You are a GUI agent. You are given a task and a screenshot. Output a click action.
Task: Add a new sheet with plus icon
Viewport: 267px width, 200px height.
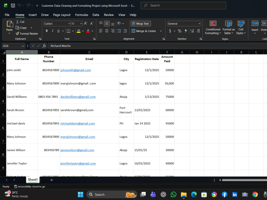click(52, 180)
